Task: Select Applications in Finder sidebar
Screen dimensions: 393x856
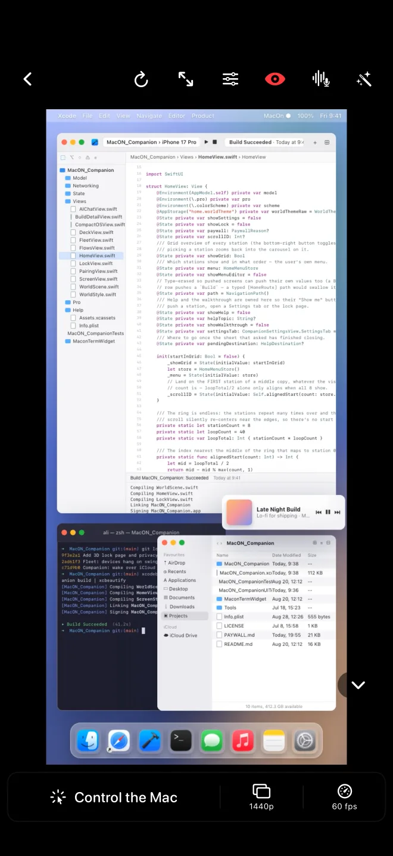Action: pos(180,580)
